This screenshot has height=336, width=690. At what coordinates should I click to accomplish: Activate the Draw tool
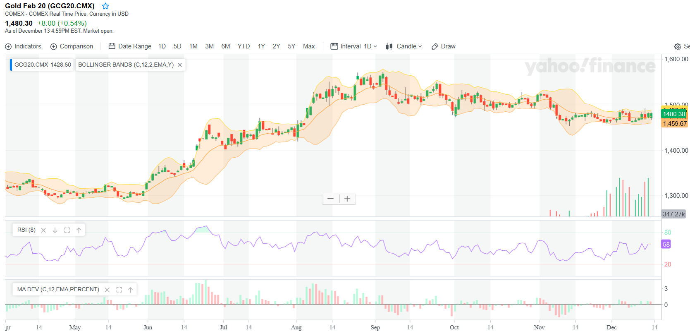444,46
